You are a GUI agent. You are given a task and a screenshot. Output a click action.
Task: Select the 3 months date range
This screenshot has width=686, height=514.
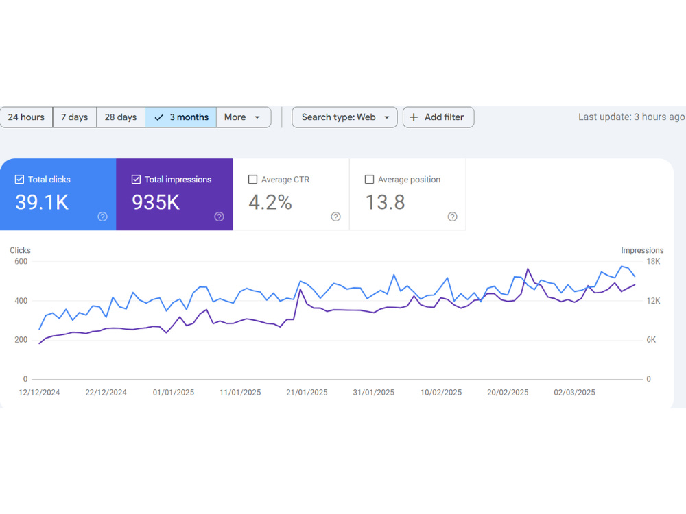coord(180,117)
